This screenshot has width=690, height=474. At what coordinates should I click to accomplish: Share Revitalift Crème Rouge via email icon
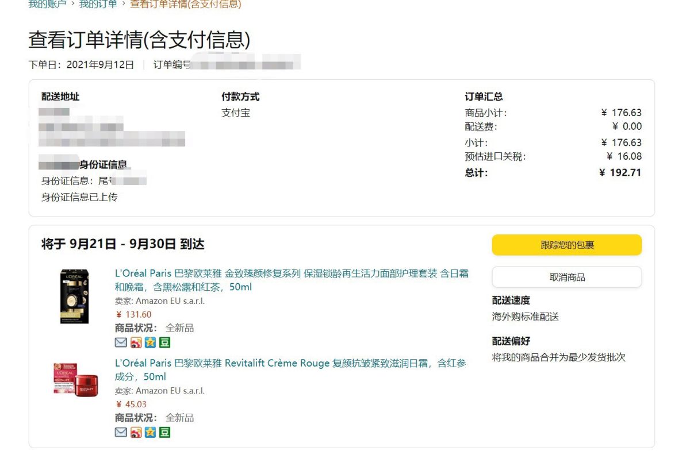tap(121, 432)
